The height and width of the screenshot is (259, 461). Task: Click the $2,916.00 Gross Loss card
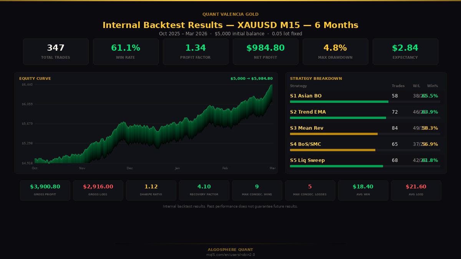(98, 190)
